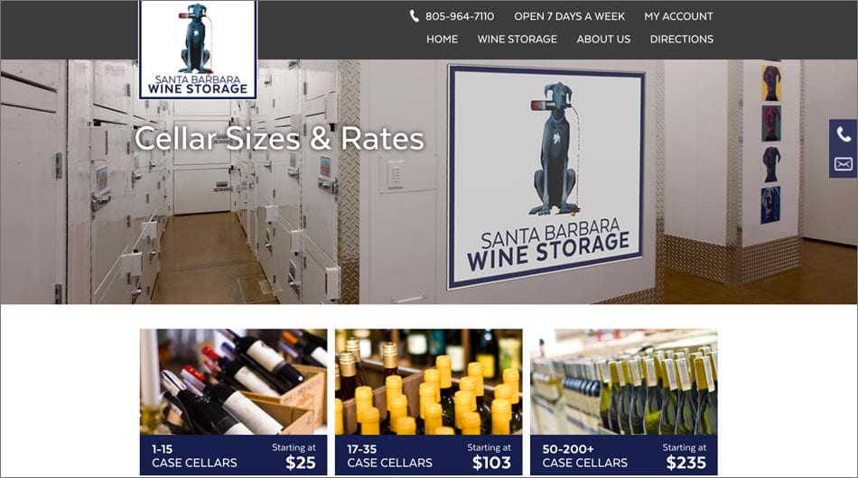Open the Open 7 Days a Week link
The width and height of the screenshot is (858, 478).
569,16
